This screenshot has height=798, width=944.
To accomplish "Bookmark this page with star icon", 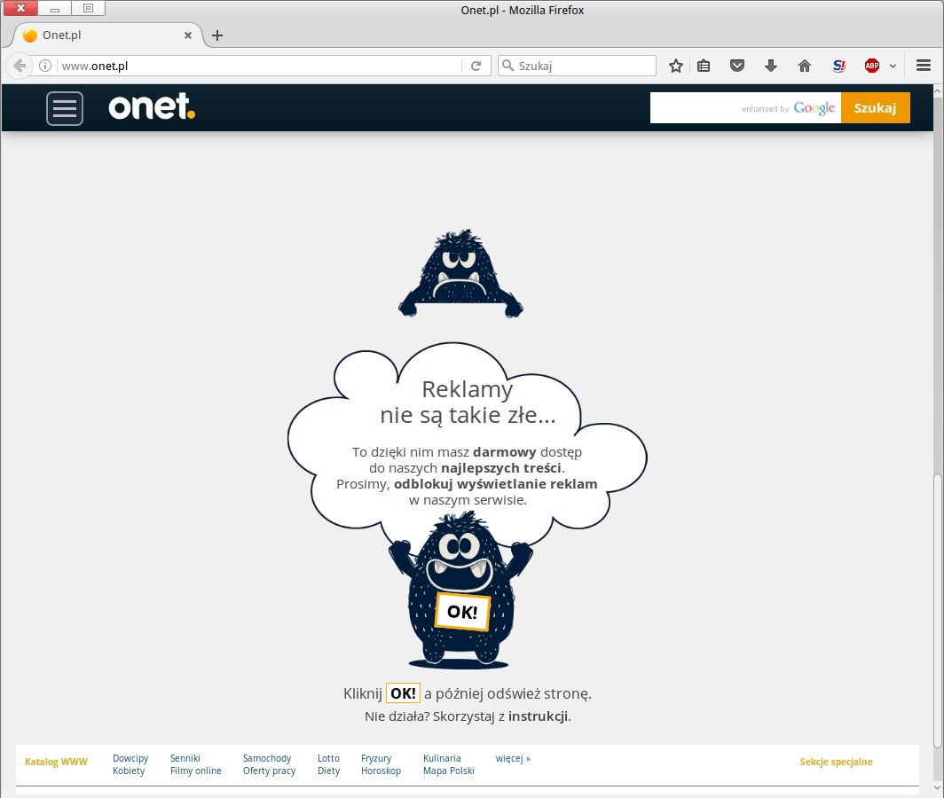I will pos(676,66).
